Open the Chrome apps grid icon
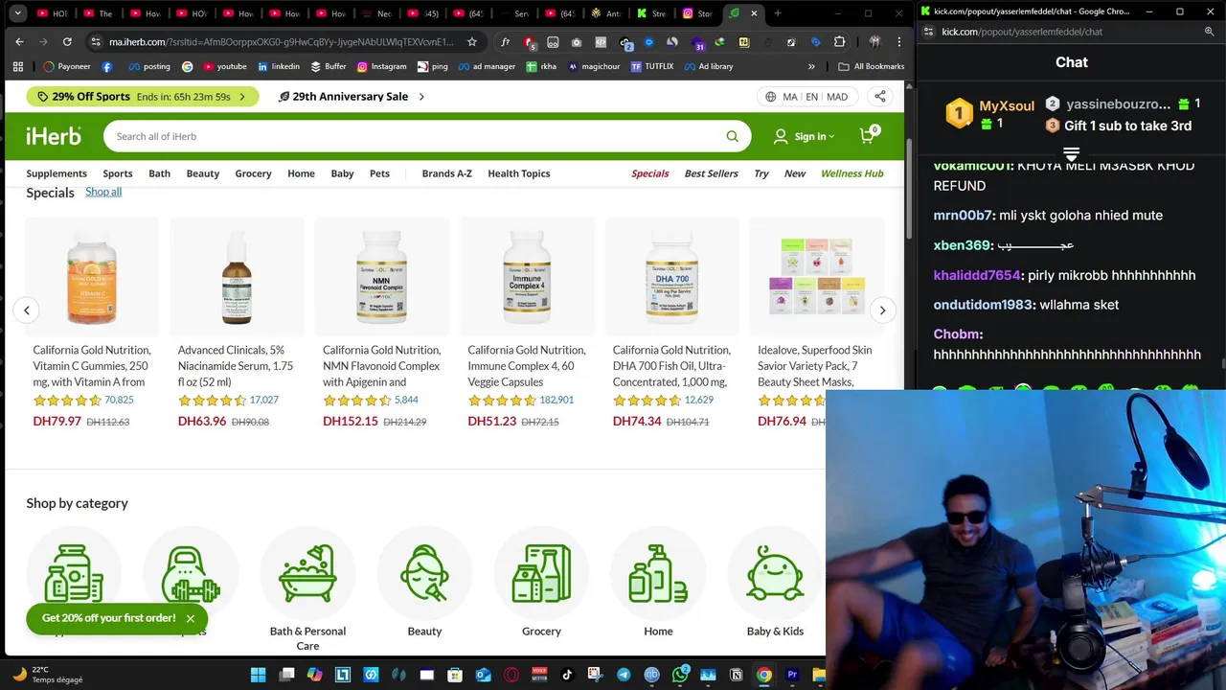 point(17,66)
